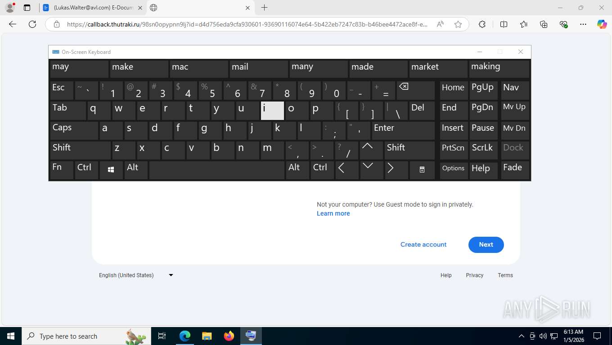Open the Edge profile avatar icon
The image size is (612, 345).
pos(9,8)
